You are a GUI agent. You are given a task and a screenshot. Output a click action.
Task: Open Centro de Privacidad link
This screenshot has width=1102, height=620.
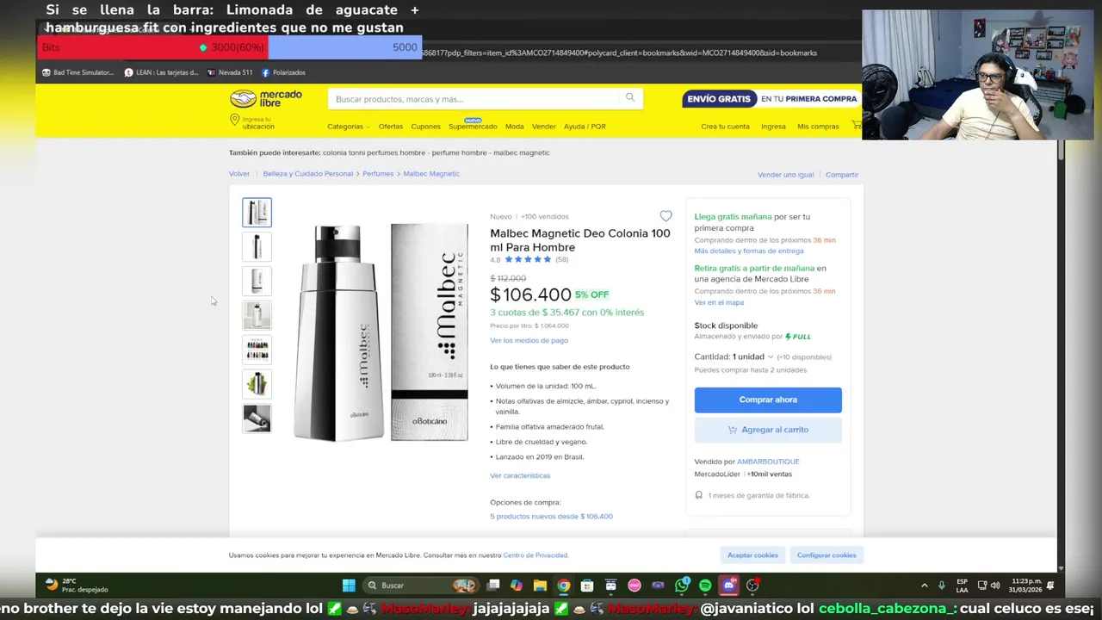coord(536,555)
